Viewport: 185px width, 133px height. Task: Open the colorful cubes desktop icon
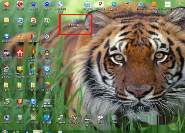tap(33, 69)
